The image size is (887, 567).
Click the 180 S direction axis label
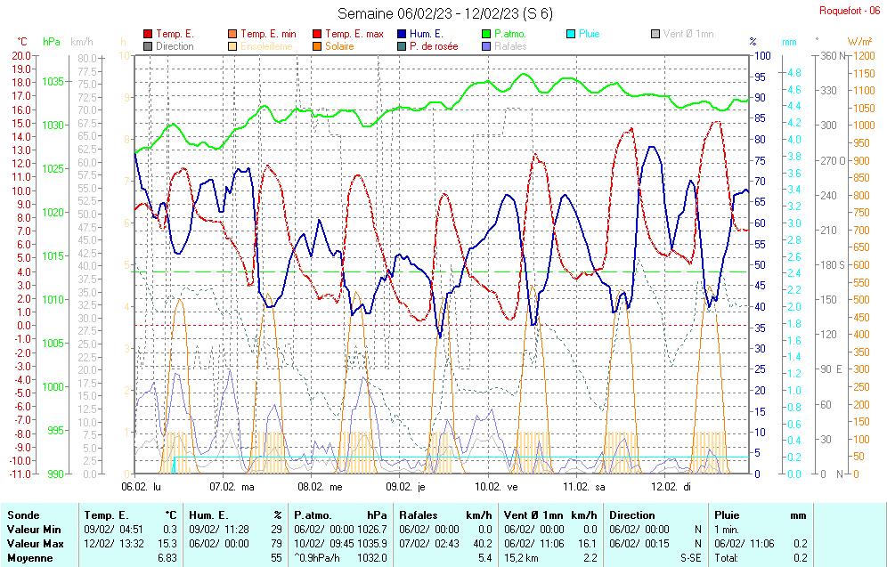834,264
